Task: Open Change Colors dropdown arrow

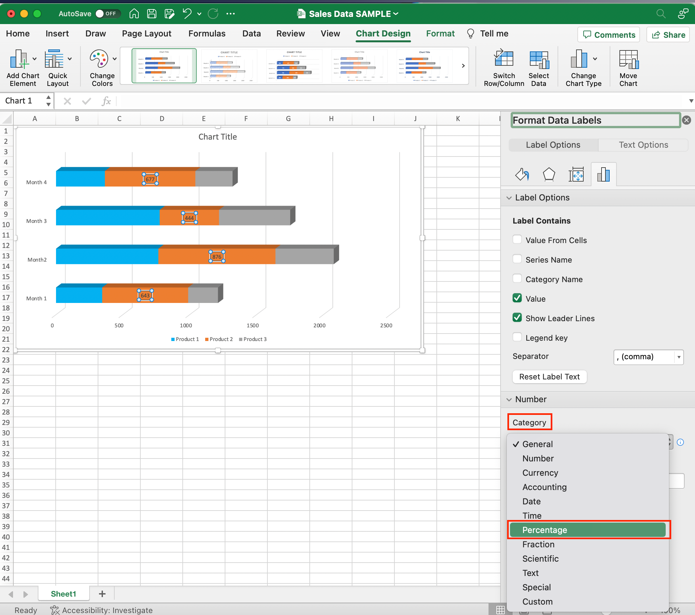Action: pos(115,59)
